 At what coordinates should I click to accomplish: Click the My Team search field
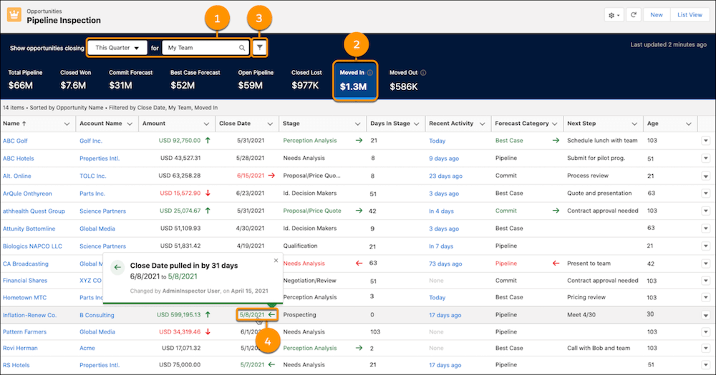pyautogui.click(x=200, y=48)
